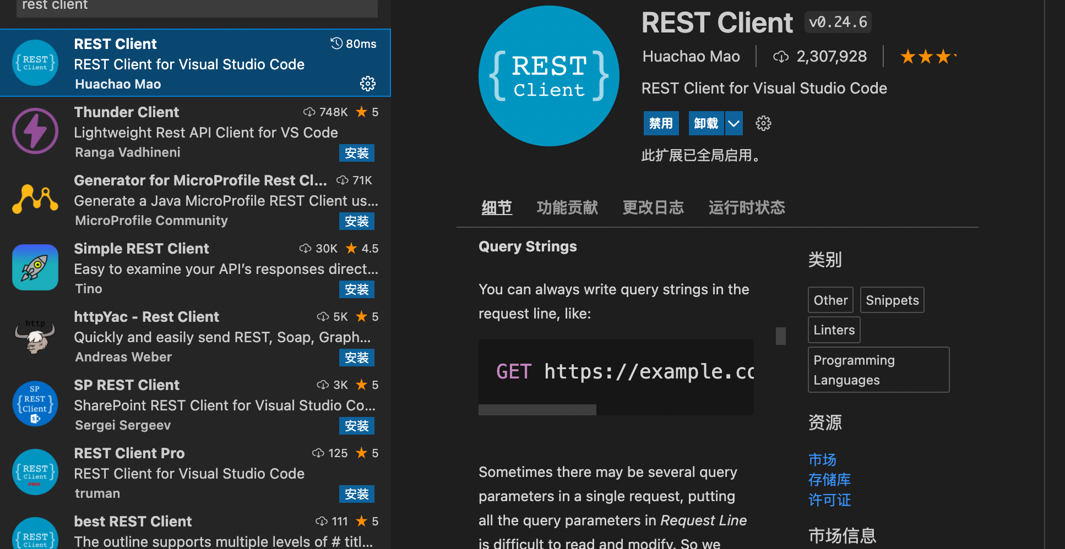The height and width of the screenshot is (549, 1065).
Task: Switch to the 细节 details tab
Action: [x=497, y=207]
